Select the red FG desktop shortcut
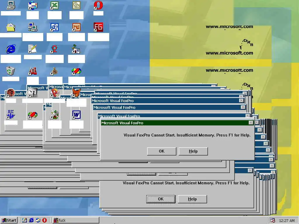The image size is (299, 224). 98,27
